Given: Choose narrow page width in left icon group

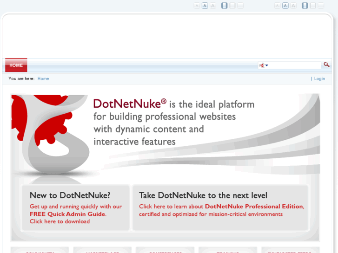Looking at the screenshot, I should tap(225, 6).
